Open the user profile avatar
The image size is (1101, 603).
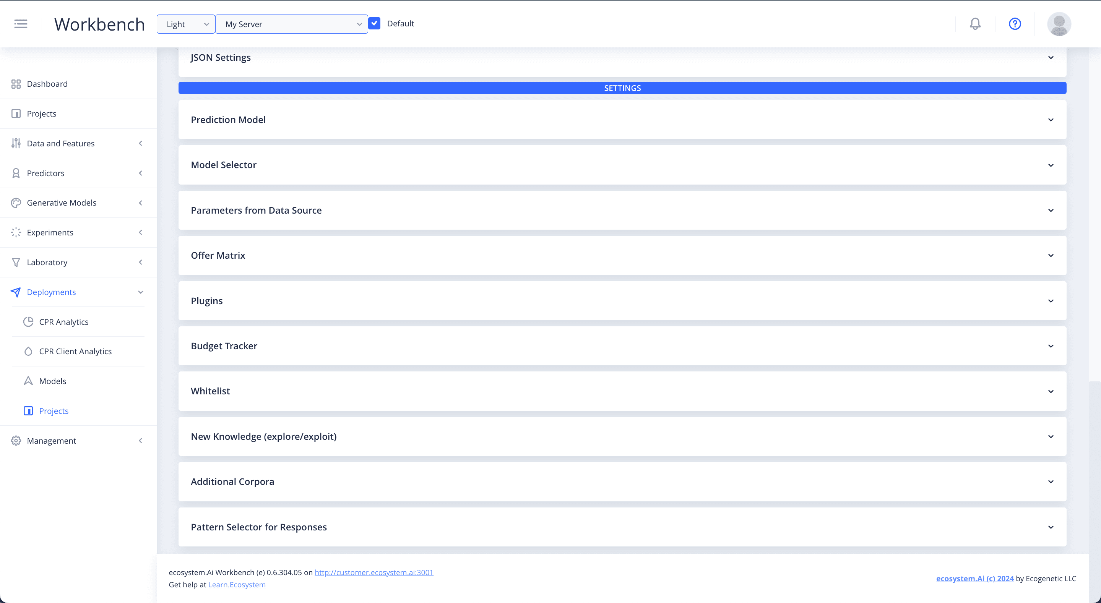[x=1059, y=24]
